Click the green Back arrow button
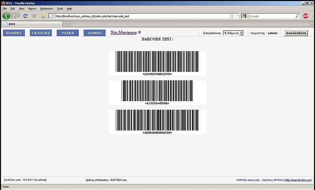This screenshot has height=190, width=315. tap(6, 16)
